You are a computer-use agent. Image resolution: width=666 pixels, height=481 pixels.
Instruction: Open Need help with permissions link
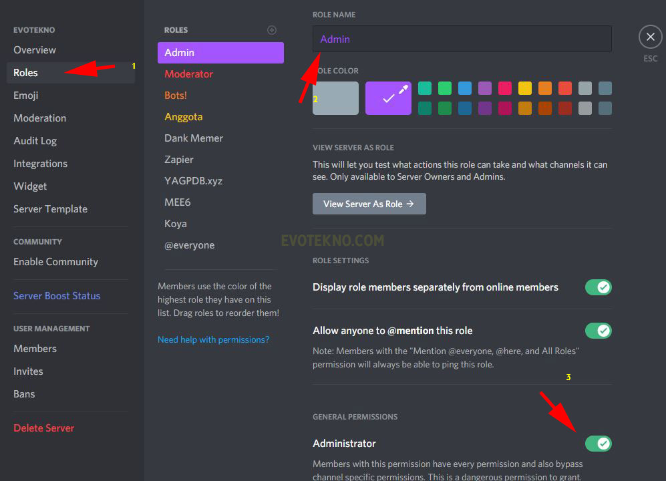coord(214,339)
